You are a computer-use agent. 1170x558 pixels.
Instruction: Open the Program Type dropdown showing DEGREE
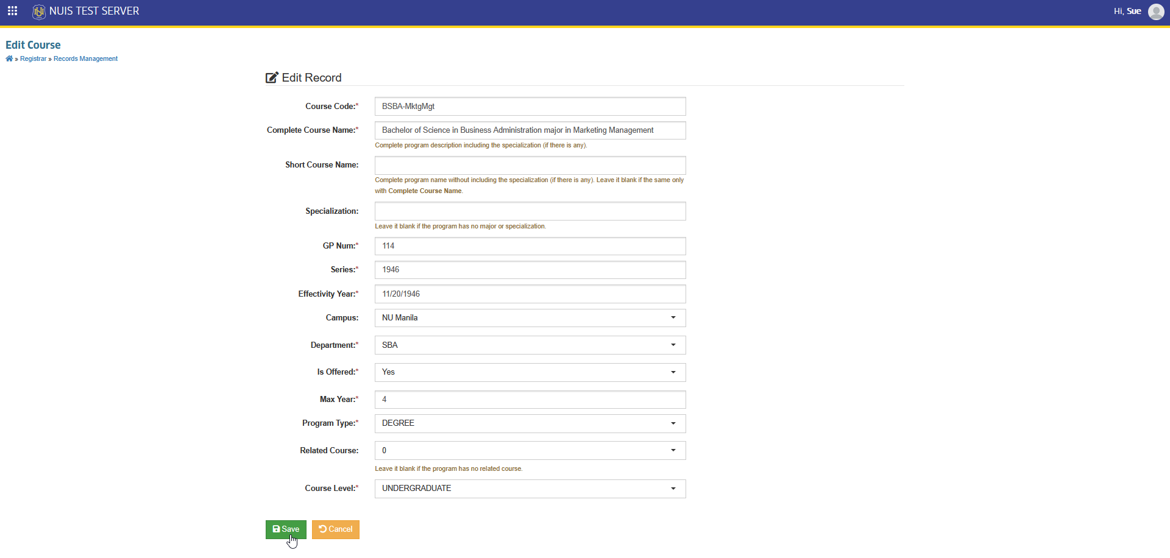point(530,423)
